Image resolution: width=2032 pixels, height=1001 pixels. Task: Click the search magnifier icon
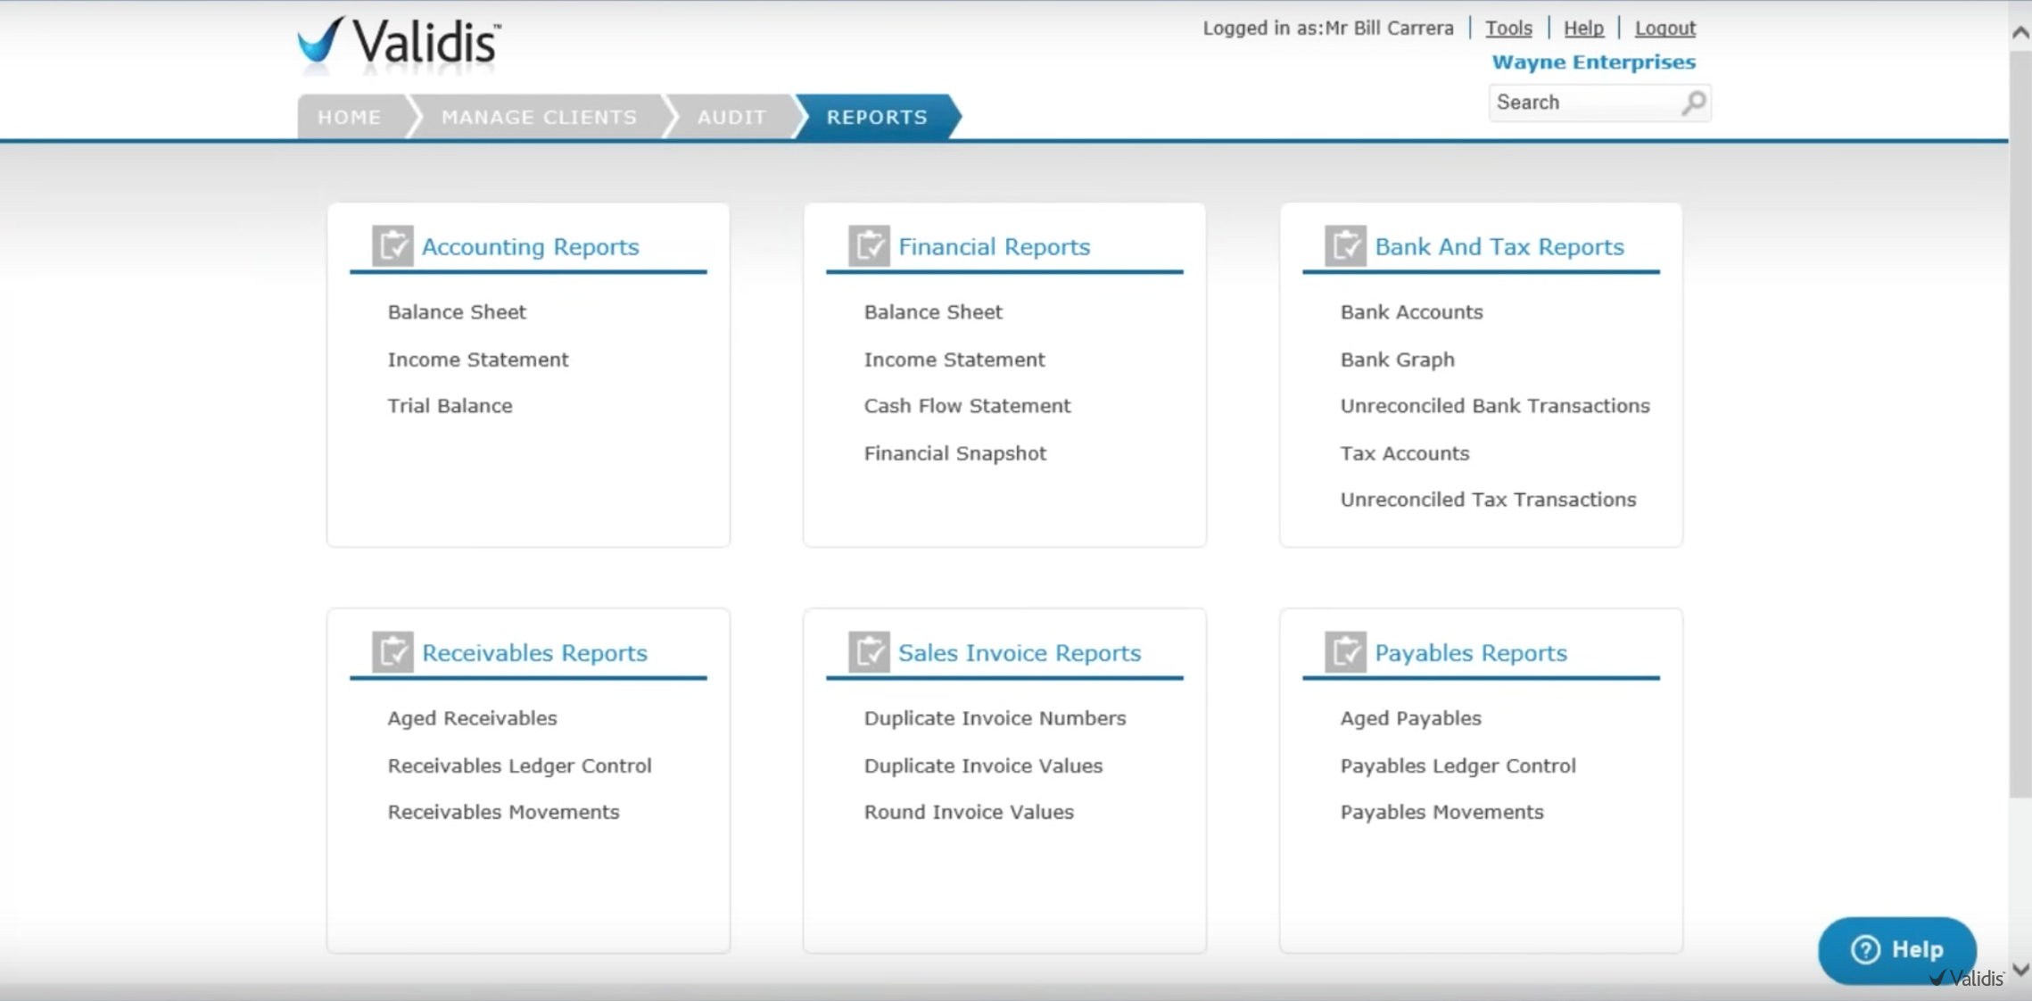1692,103
